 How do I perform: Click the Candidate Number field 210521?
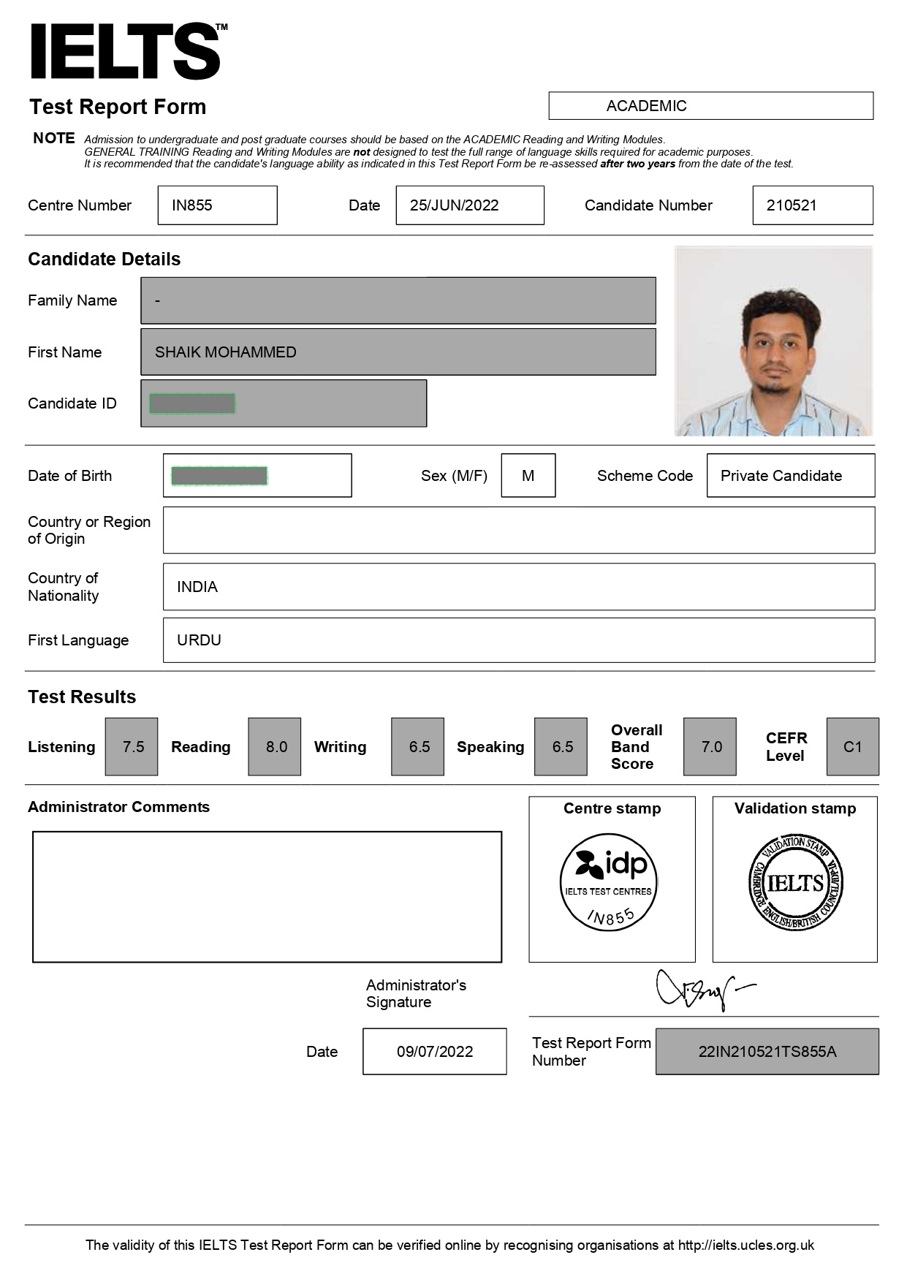tap(812, 205)
